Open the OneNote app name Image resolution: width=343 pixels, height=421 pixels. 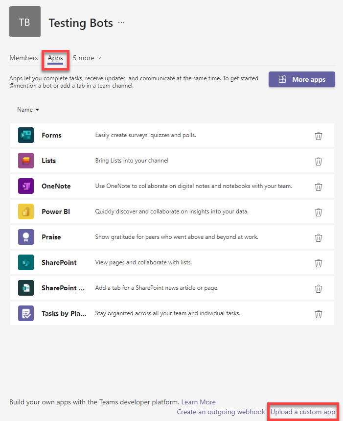(x=56, y=186)
